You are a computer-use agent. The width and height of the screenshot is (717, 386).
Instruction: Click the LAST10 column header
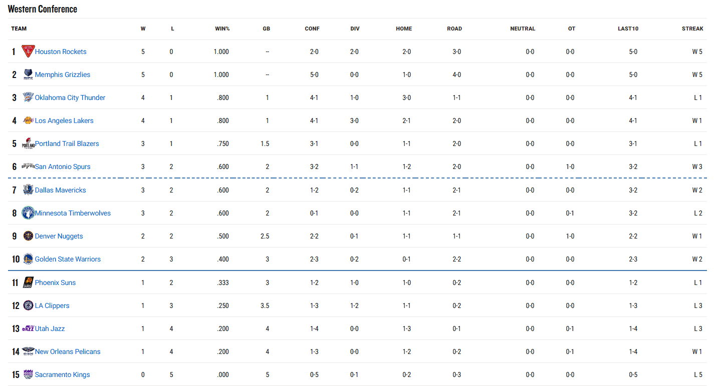628,28
